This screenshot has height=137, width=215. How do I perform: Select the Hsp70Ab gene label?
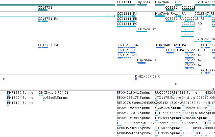(x=162, y=2)
